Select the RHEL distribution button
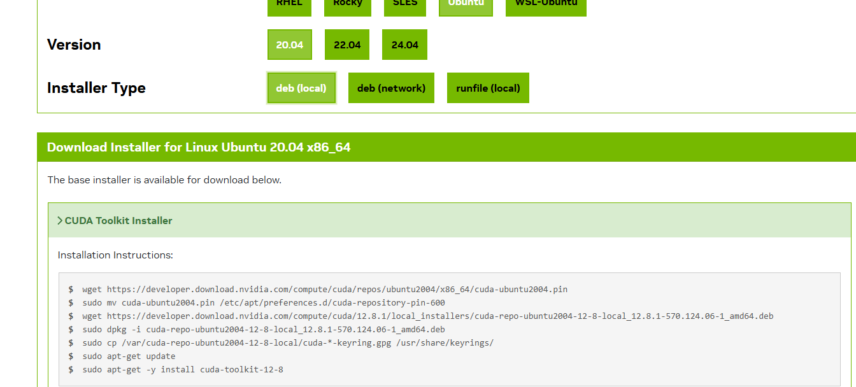This screenshot has height=387, width=856. click(290, 7)
